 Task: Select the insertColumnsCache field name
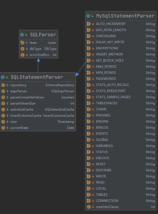(26, 116)
